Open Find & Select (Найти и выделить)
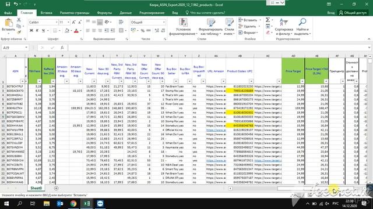Screen dimensions: 373x209 pyautogui.click(x=302, y=27)
